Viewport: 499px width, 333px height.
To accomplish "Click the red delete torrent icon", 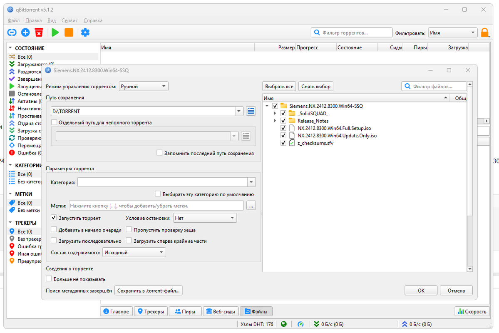I will point(39,32).
